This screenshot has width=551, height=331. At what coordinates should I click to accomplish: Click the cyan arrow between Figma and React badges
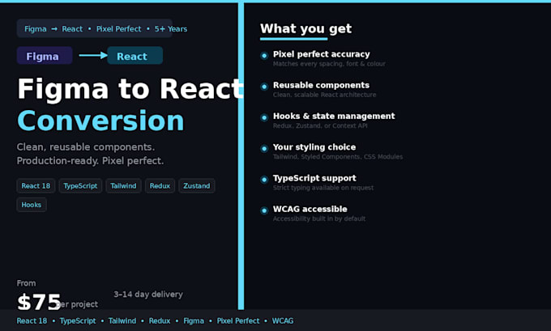click(x=93, y=55)
